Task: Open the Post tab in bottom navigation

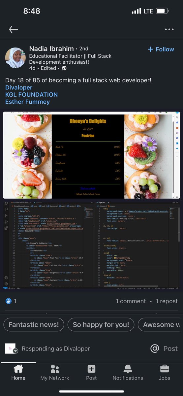Action: [x=91, y=373]
